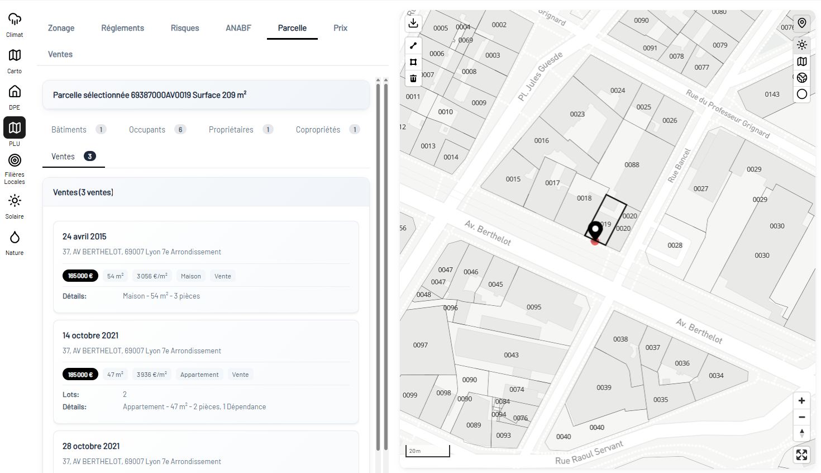Image resolution: width=821 pixels, height=473 pixels.
Task: Switch to the Zonage tab
Action: coord(61,28)
